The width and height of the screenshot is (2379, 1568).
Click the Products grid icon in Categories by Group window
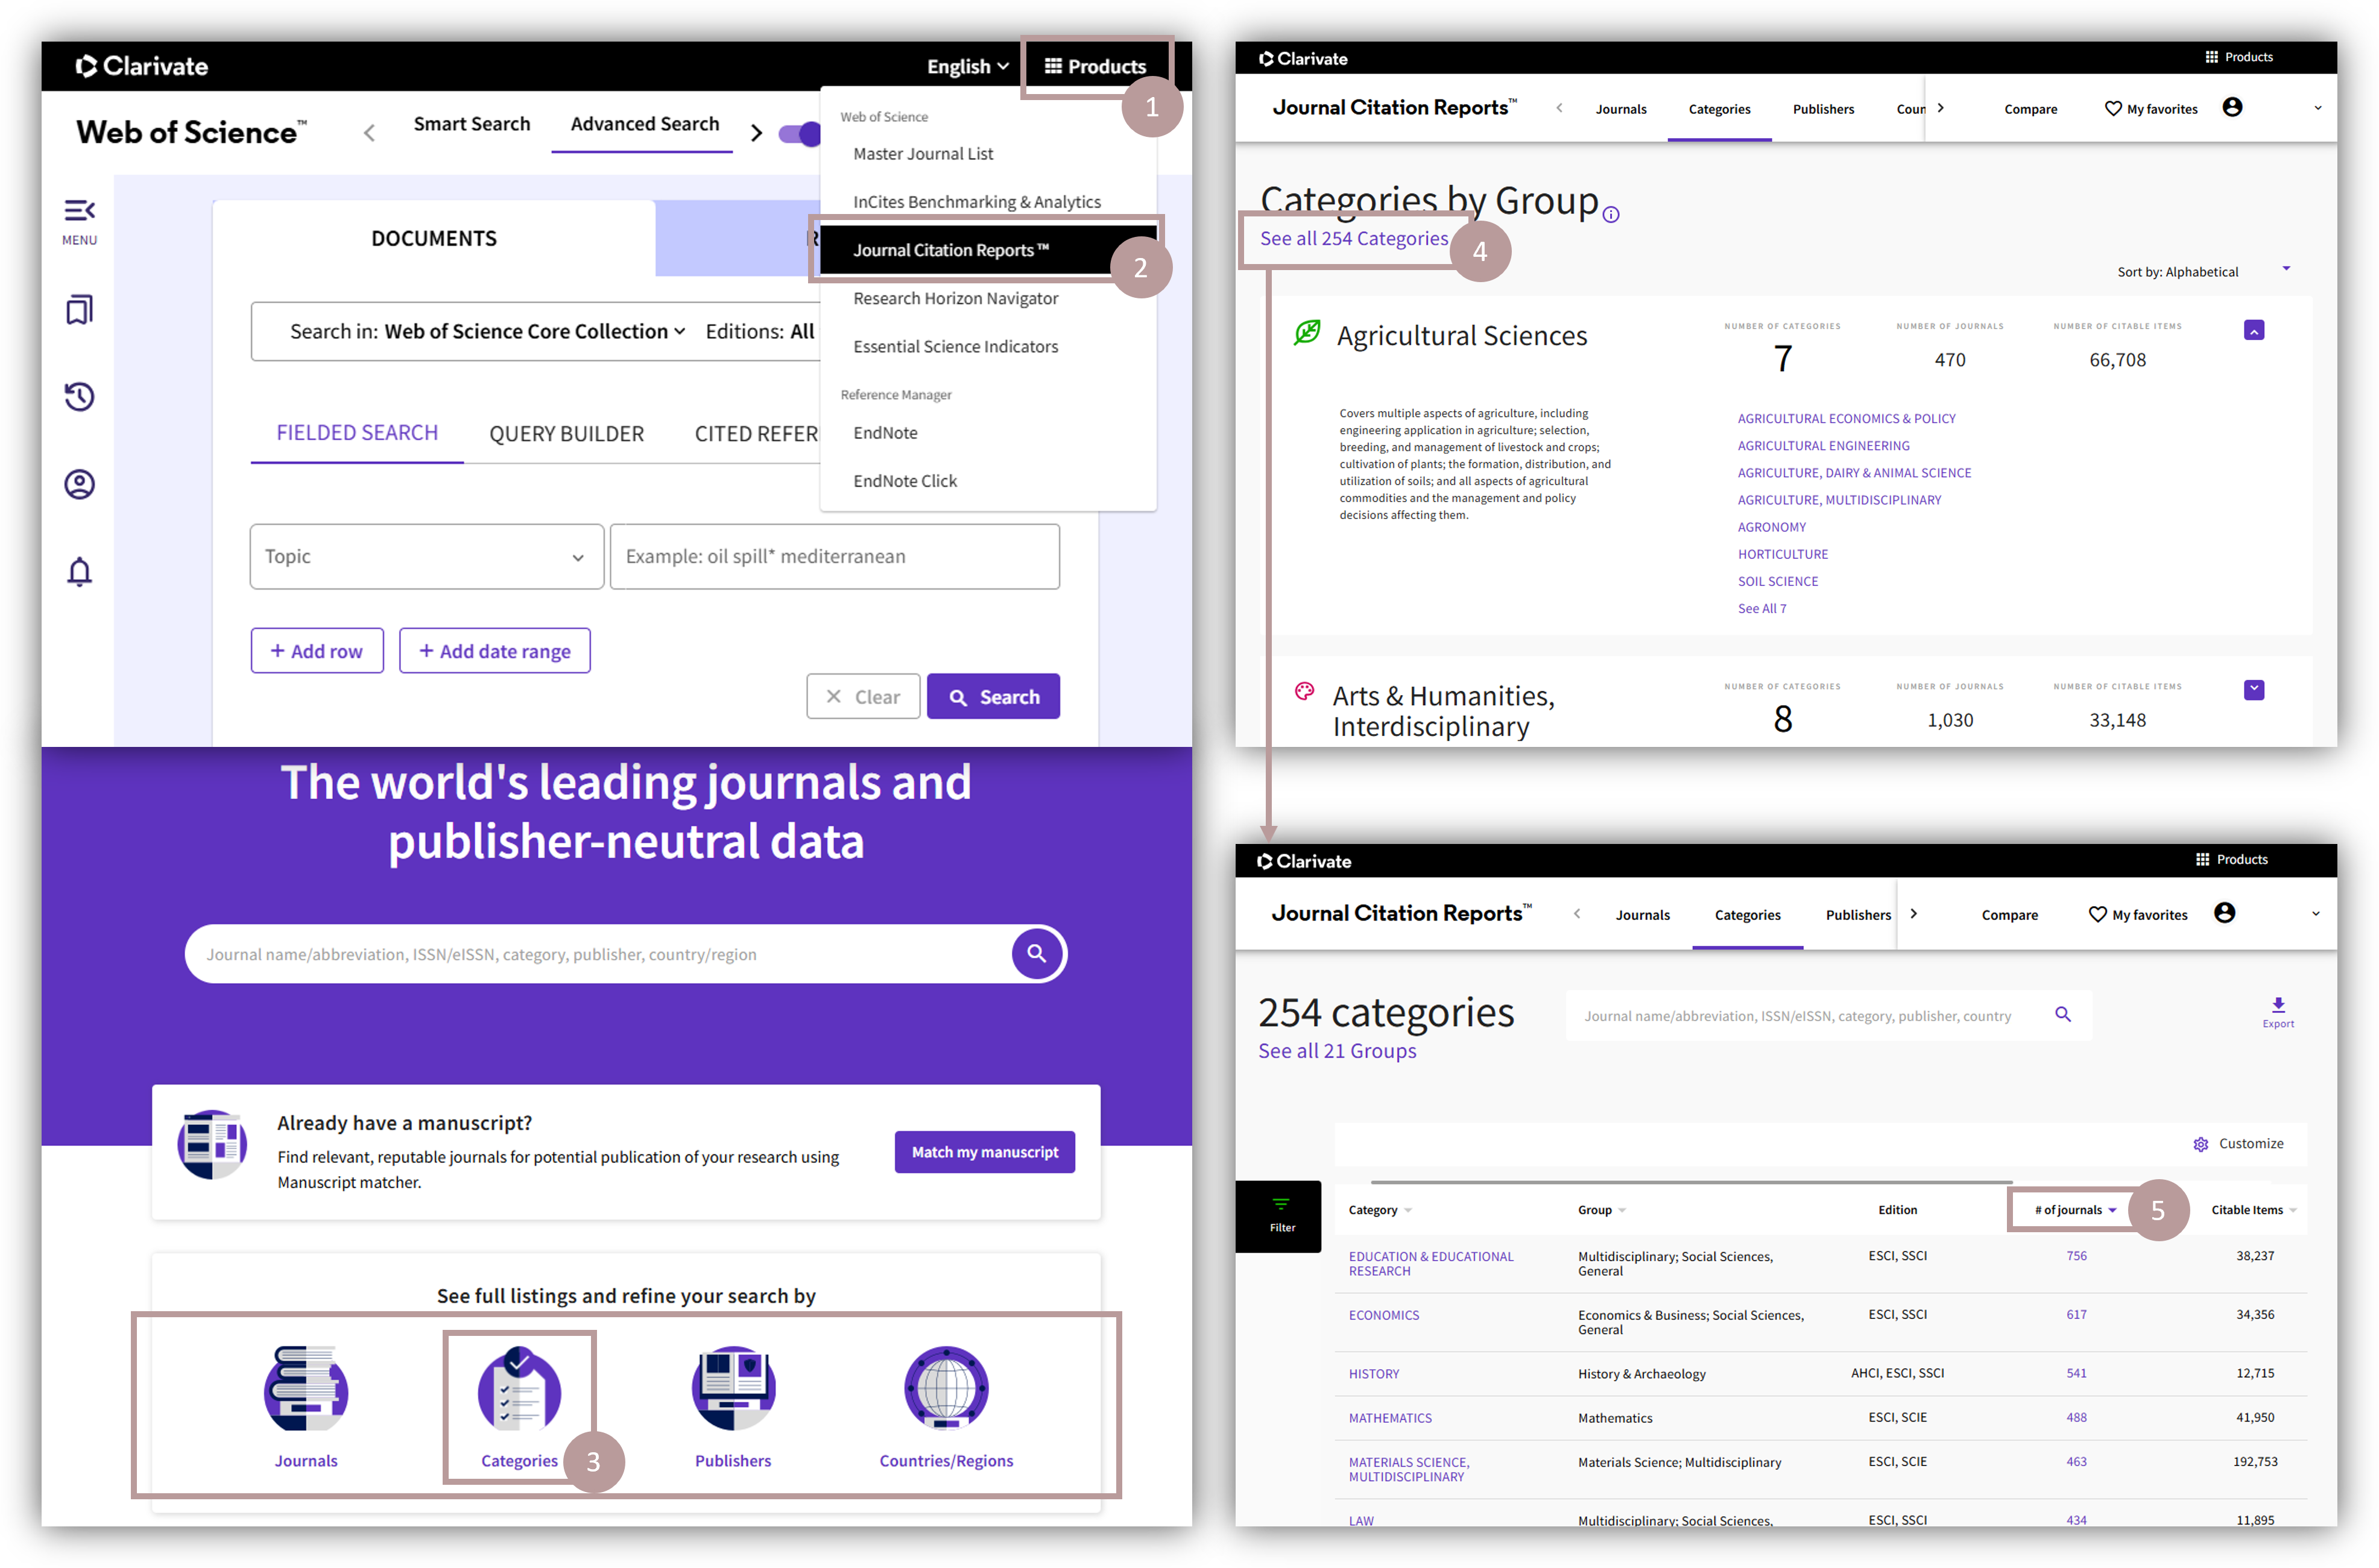pyautogui.click(x=2212, y=57)
